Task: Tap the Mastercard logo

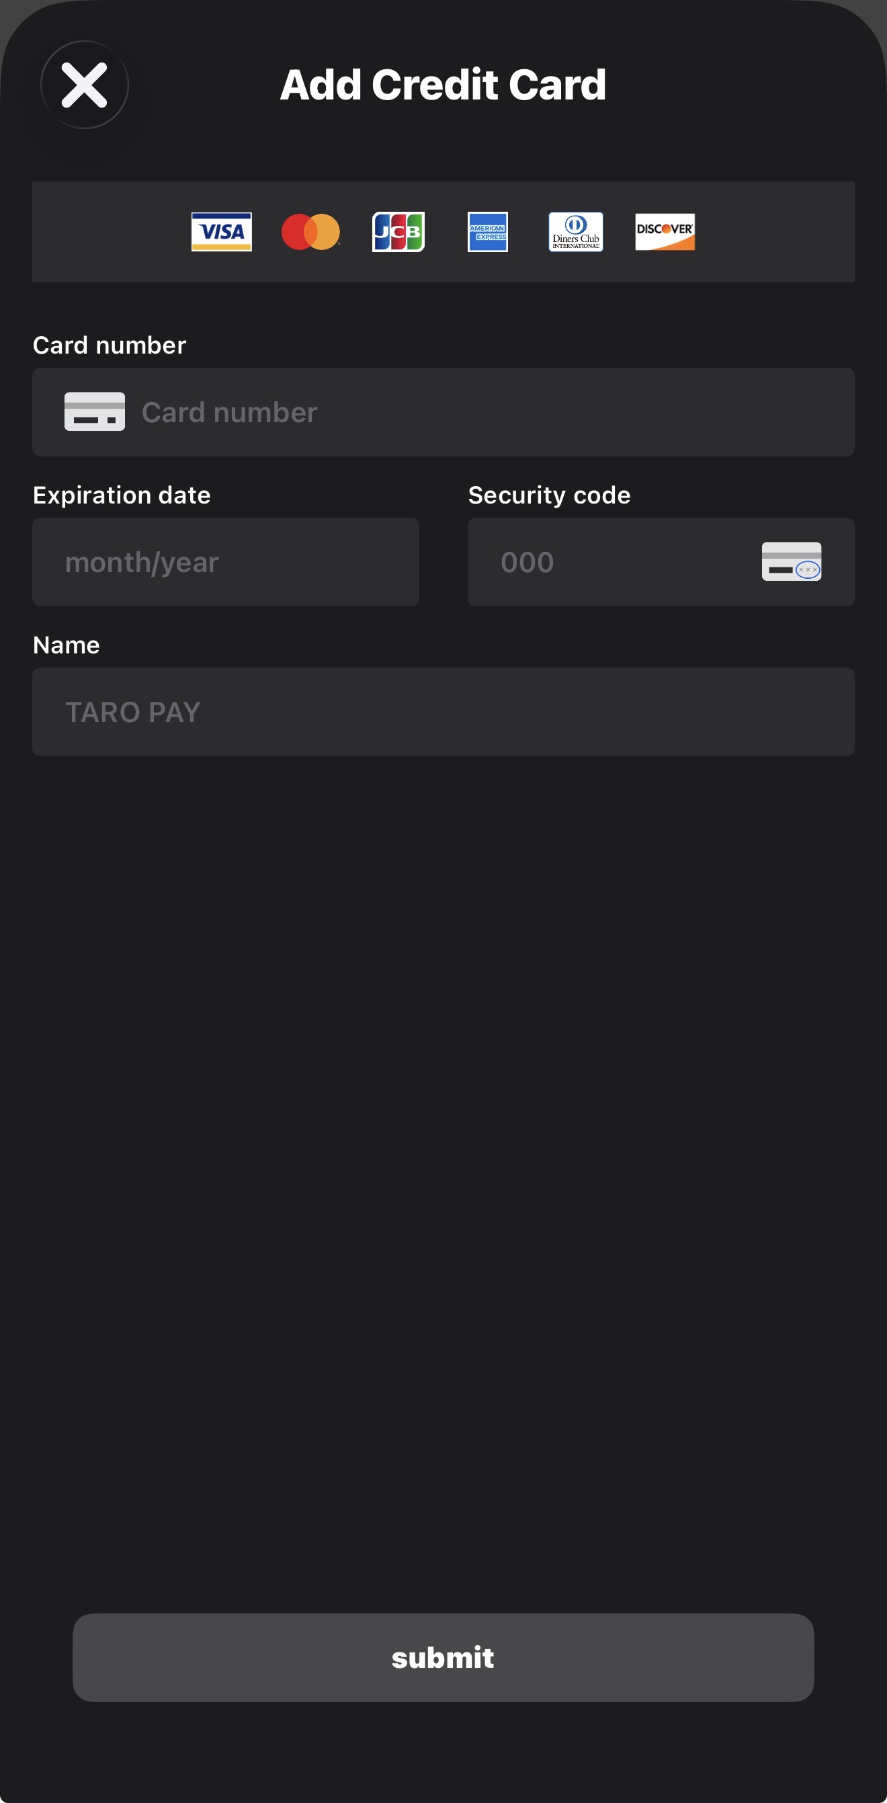Action: pos(310,232)
